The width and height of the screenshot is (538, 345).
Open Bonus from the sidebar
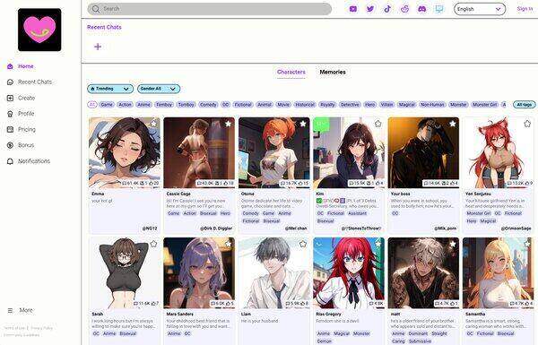pos(21,145)
